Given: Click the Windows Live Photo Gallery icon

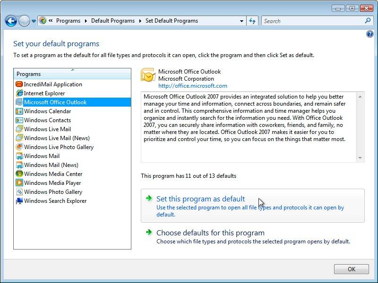Looking at the screenshot, I should pos(19,147).
